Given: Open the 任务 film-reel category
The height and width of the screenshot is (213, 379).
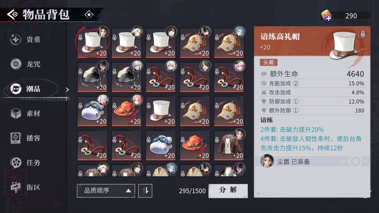Looking at the screenshot, I should click(x=16, y=162).
